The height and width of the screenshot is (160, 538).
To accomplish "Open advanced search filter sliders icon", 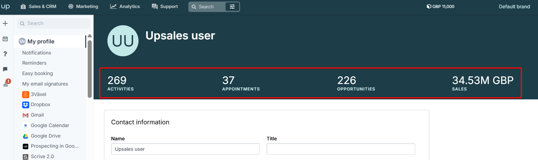I will click(232, 6).
